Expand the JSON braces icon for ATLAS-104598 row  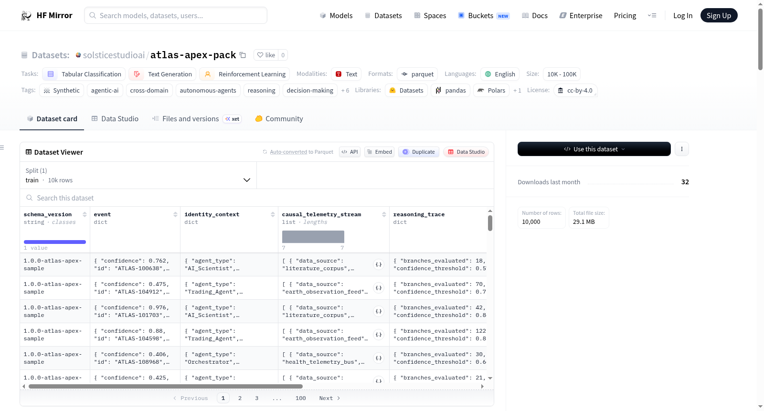(379, 335)
